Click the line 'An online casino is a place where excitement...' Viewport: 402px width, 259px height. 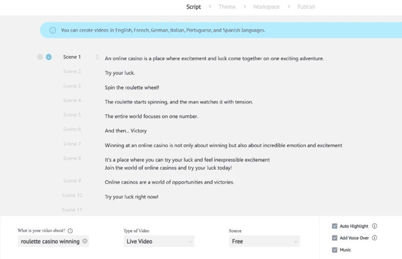tap(214, 59)
